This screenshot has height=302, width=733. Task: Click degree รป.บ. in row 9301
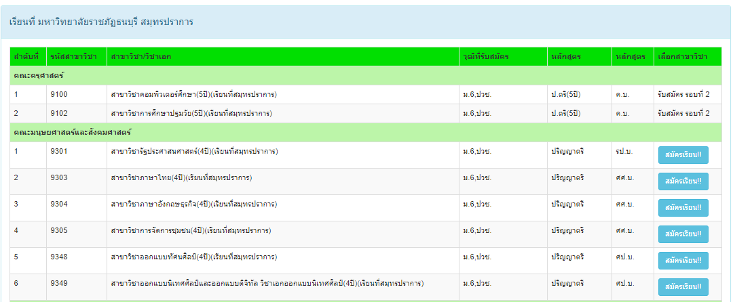624,152
